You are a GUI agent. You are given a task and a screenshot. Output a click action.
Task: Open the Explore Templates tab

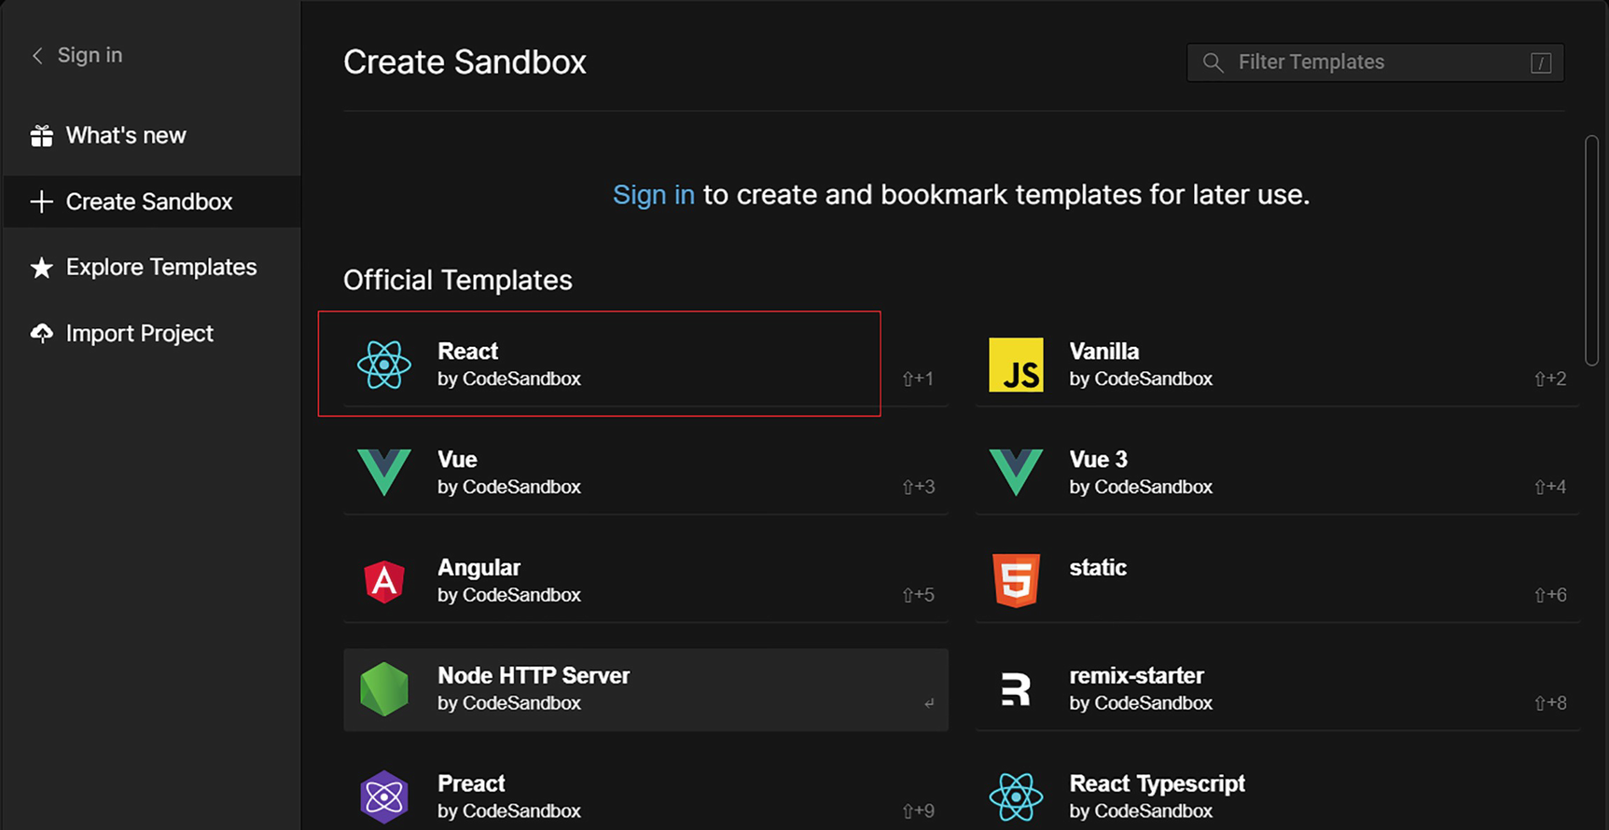[160, 268]
